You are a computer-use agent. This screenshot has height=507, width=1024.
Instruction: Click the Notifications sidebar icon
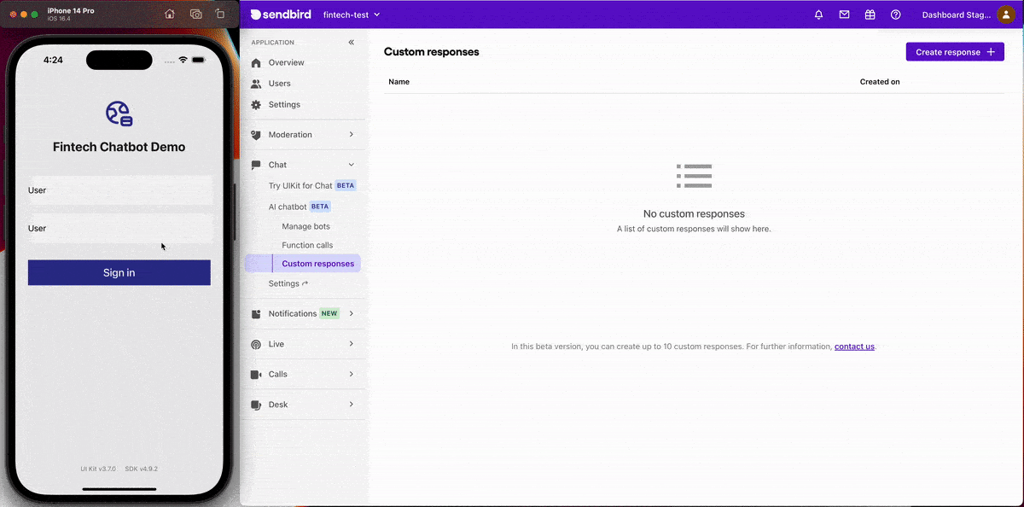[x=256, y=314]
